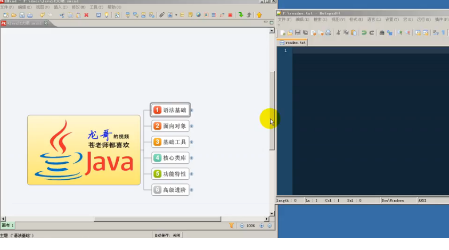This screenshot has width=449, height=250.
Task: Click the Dos\Windows status bar entry
Action: point(393,201)
